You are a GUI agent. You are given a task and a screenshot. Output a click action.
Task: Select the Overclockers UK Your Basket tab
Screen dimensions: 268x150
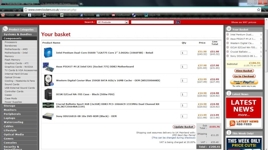pos(20,4)
